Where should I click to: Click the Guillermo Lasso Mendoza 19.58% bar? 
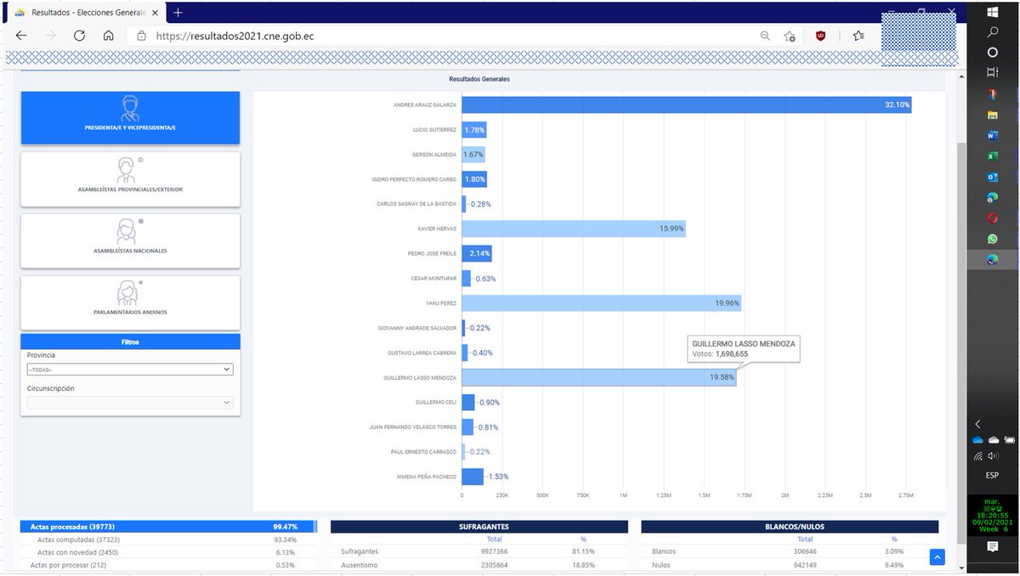point(598,377)
